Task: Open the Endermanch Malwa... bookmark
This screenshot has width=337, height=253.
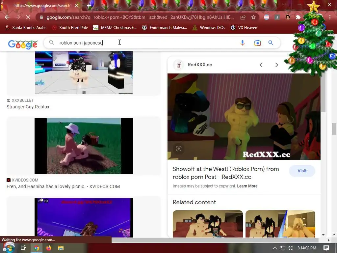Action: [165, 28]
